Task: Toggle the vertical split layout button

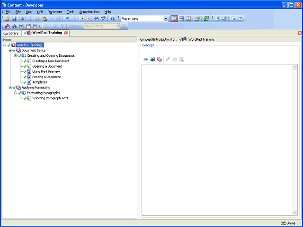Action: (x=188, y=19)
